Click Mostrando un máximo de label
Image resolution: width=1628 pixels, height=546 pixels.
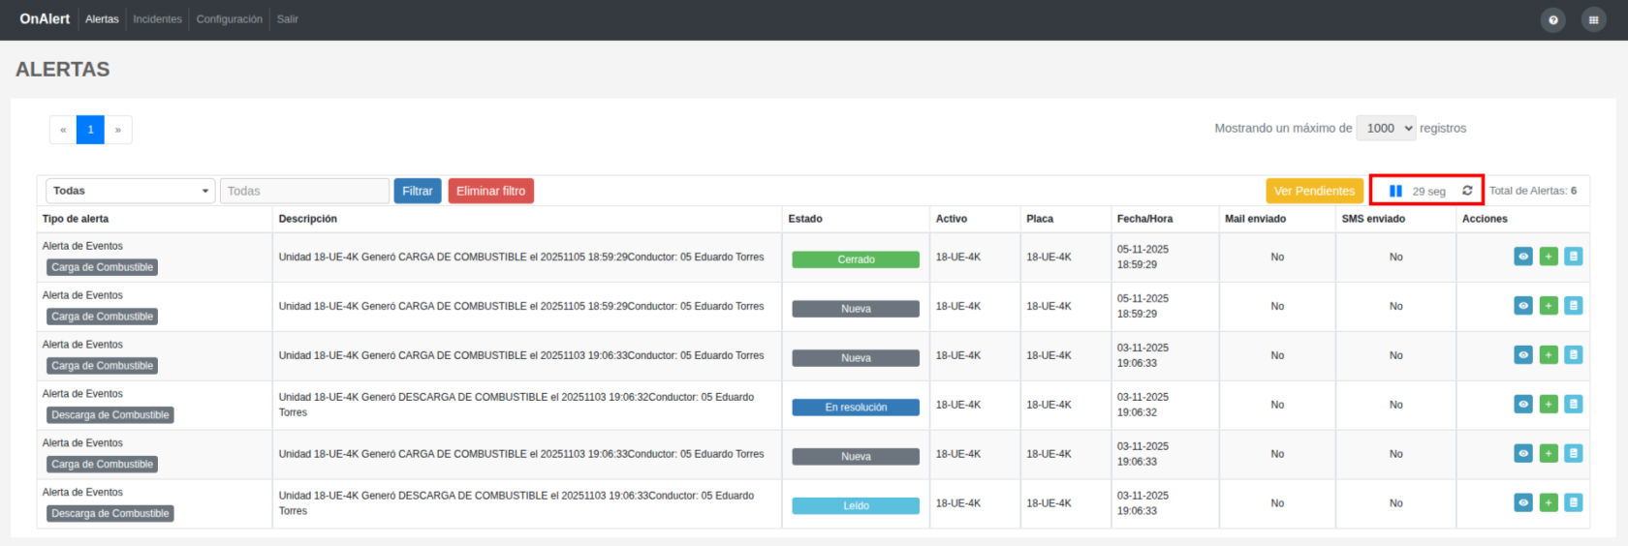[x=1283, y=128]
